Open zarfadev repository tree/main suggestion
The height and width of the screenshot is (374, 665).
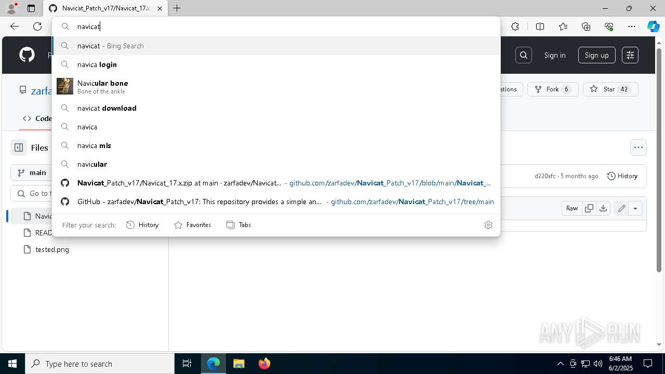(276, 202)
